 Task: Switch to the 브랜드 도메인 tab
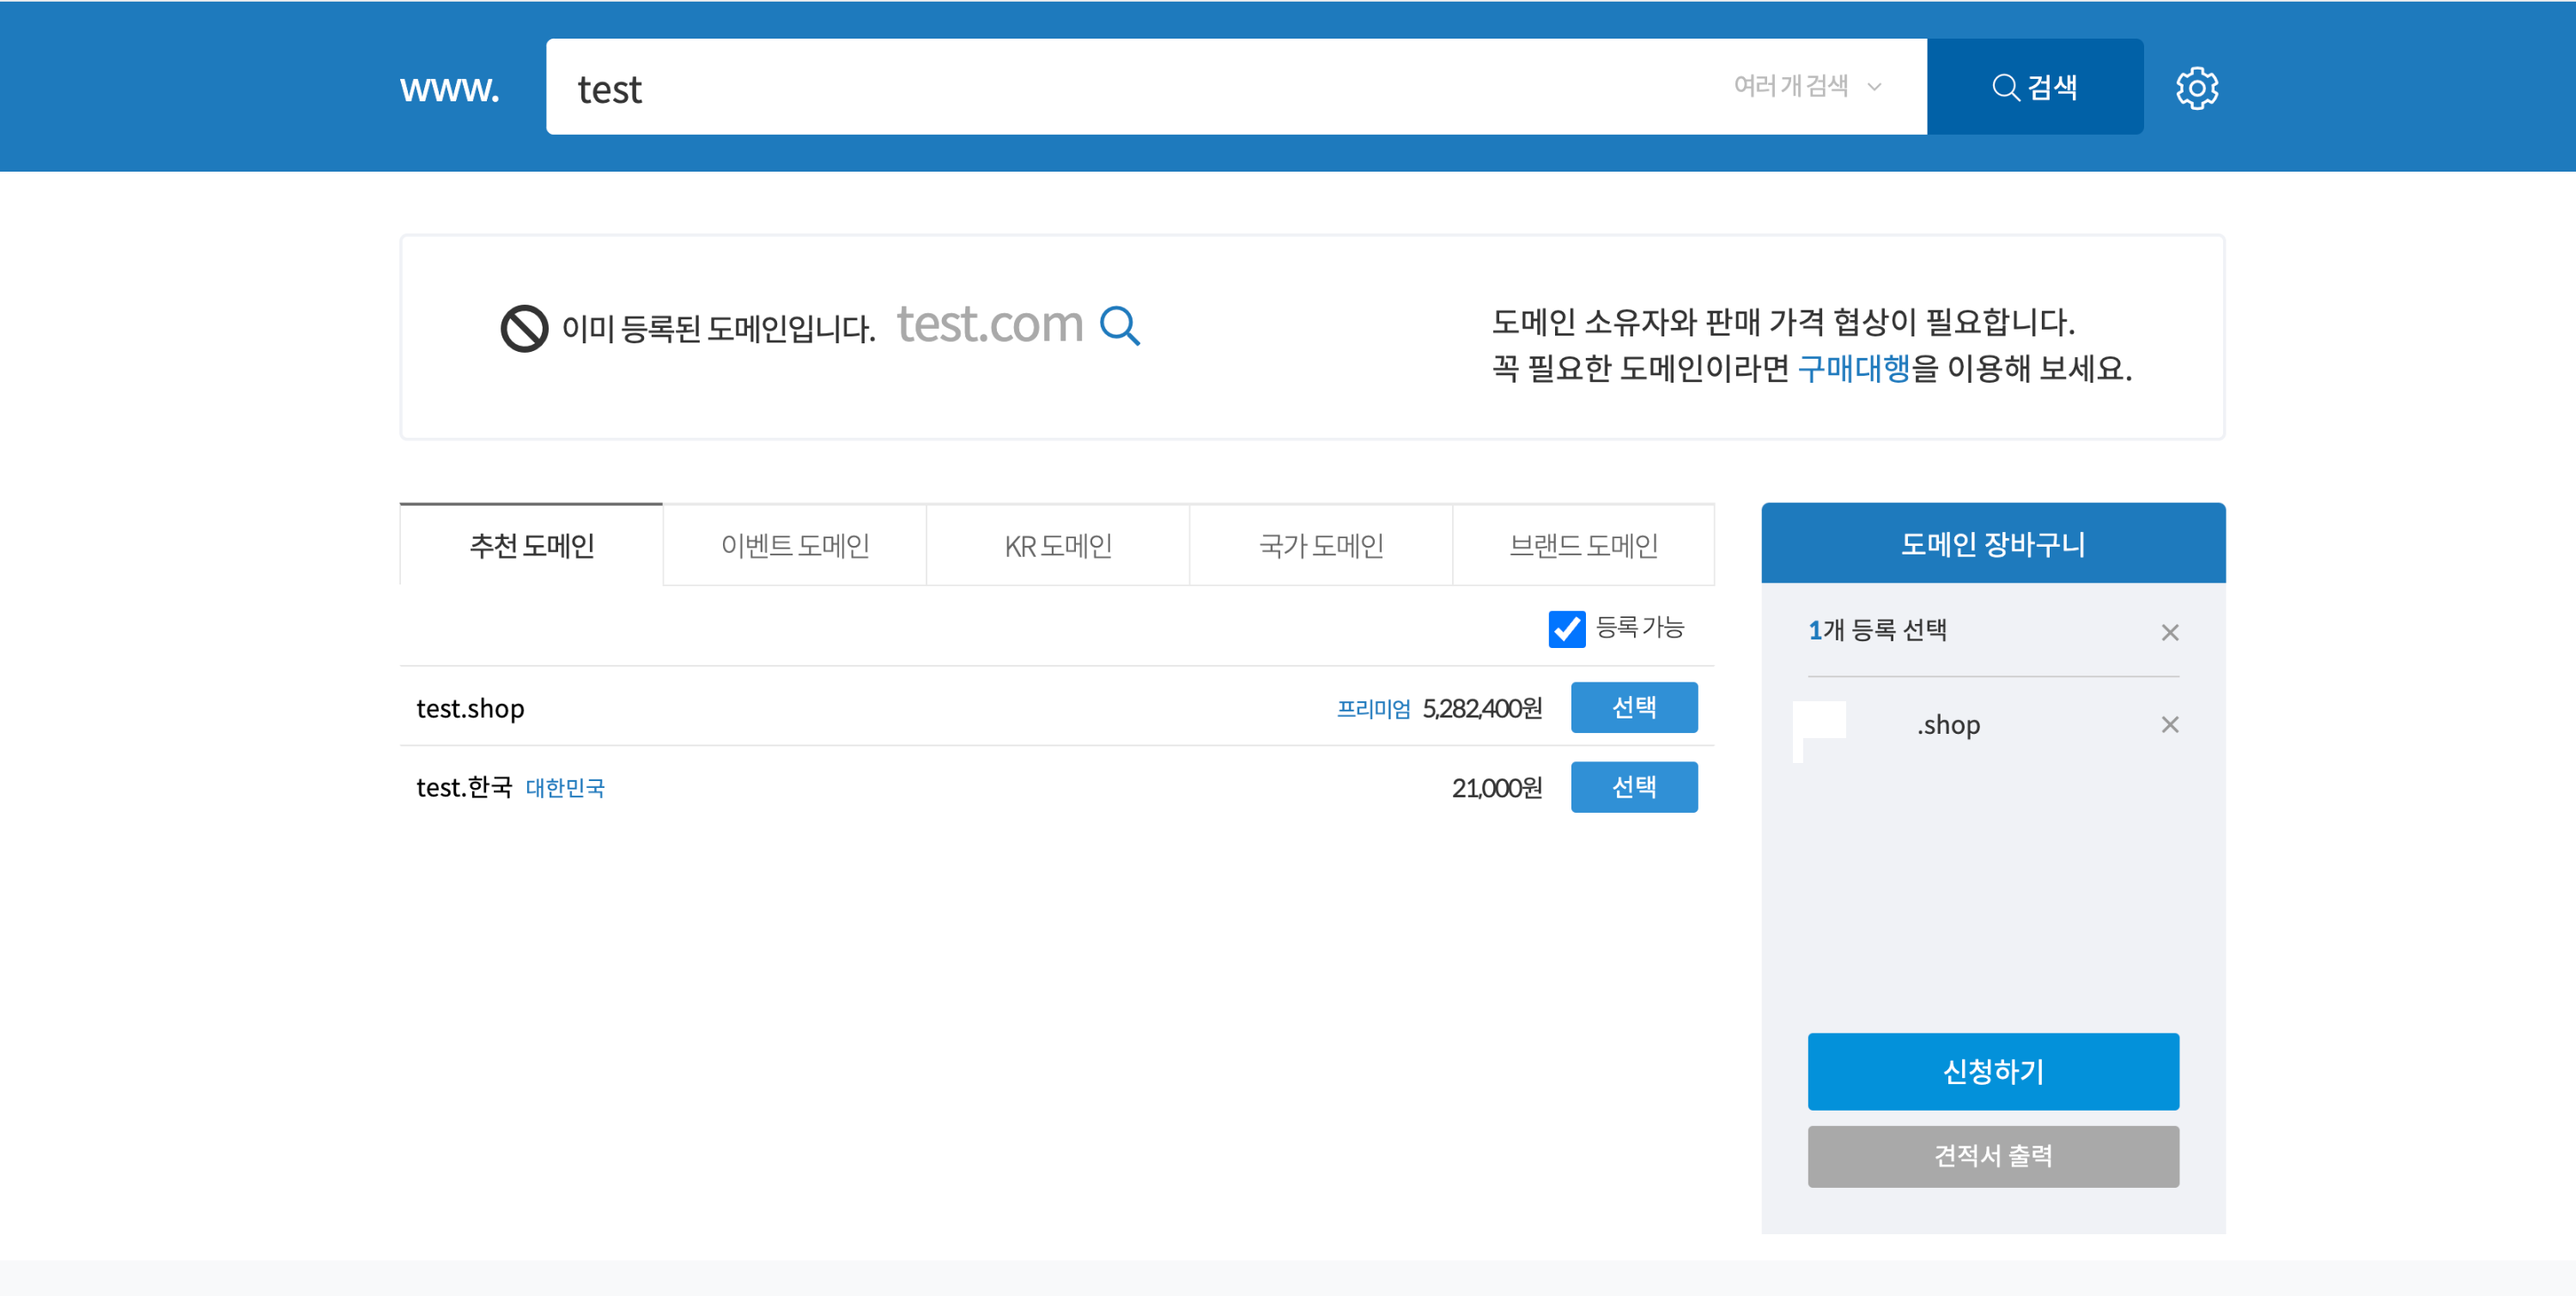(x=1583, y=546)
